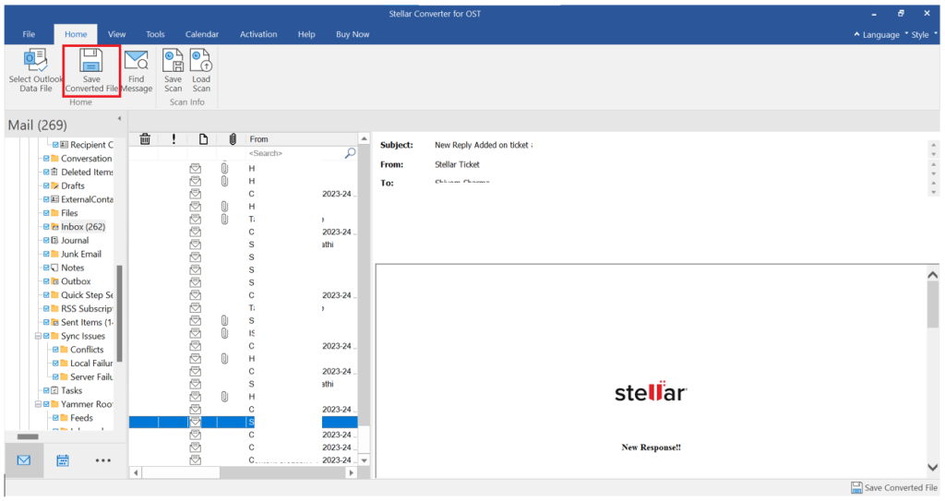945x501 pixels.
Task: Click message list scroll right arrow
Action: [352, 473]
